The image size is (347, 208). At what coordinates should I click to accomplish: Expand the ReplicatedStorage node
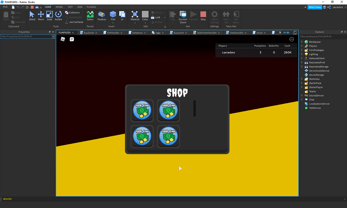coord(302,67)
